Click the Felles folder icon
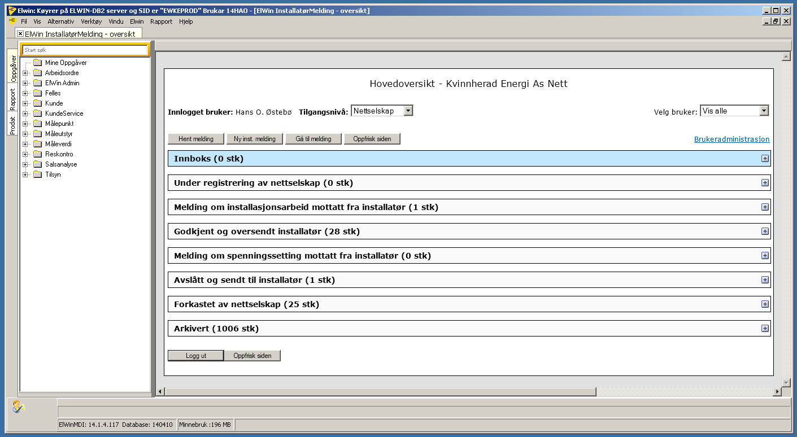 click(38, 93)
